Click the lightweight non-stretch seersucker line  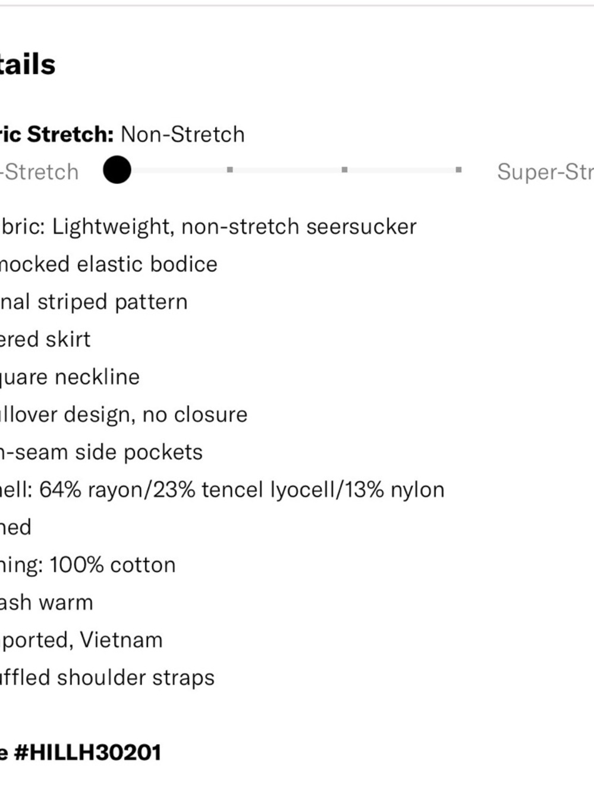point(208,227)
